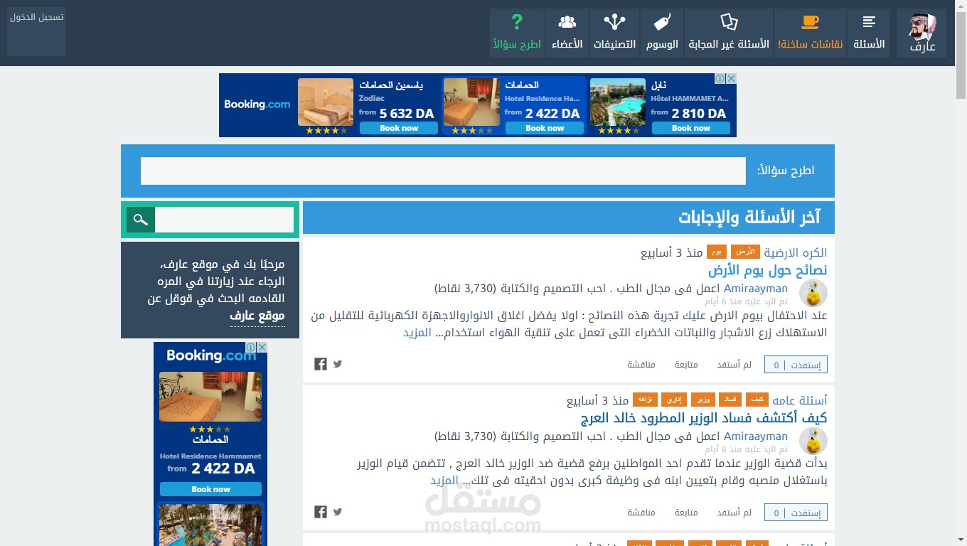Click the scrollbar up arrow
Screen dimensions: 967x546
[961, 6]
